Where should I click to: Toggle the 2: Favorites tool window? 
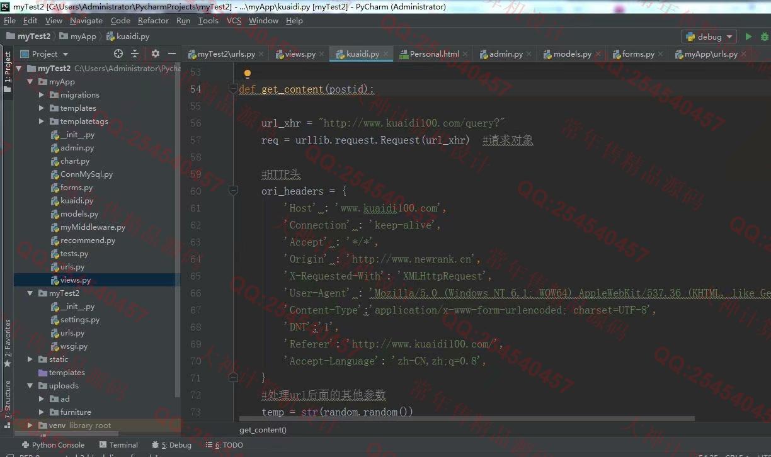pos(8,344)
